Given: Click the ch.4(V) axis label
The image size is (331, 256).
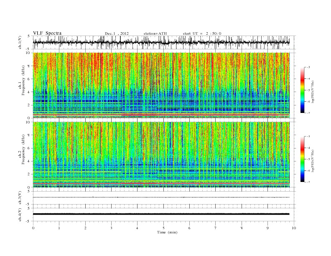Looking at the screenshot, I should (20, 215).
